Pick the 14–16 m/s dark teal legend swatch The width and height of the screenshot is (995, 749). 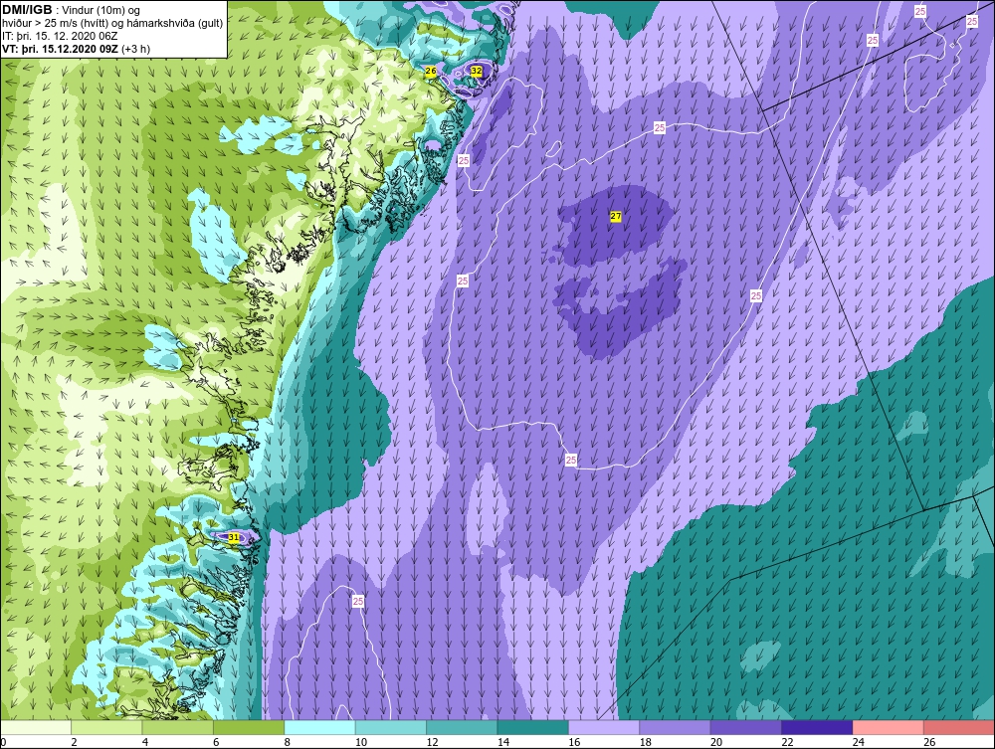click(x=533, y=727)
